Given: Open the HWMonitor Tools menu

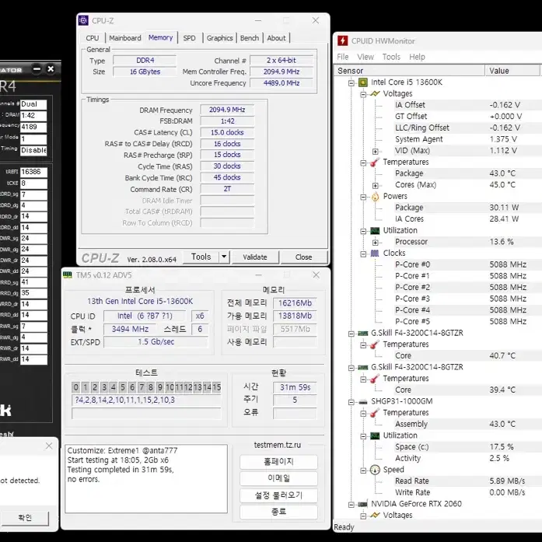Looking at the screenshot, I should [391, 57].
